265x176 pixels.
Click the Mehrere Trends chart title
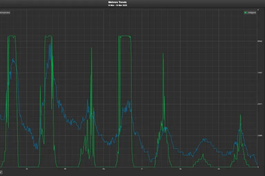point(117,2)
